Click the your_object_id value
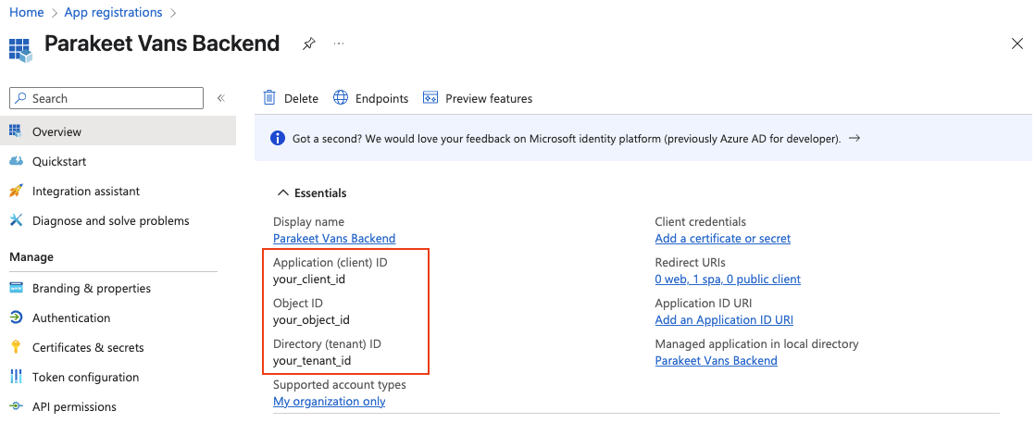1035x423 pixels. [x=311, y=320]
